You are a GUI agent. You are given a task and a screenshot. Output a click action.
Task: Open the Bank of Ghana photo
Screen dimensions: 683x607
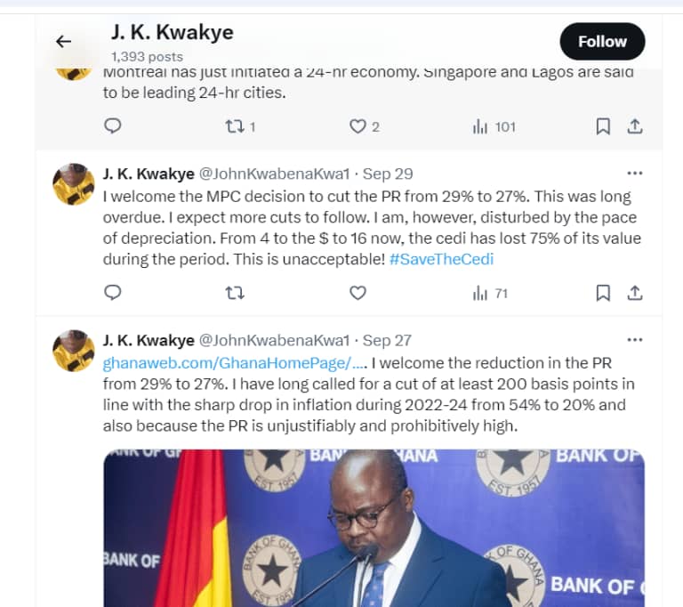coord(374,528)
